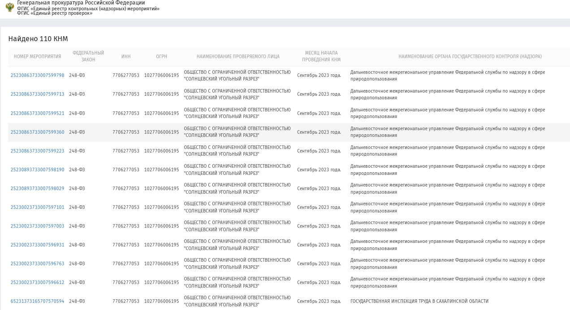570x310 pixels.
Task: Click 'Генеральная прокуратура Российской Федерации' header title
Action: 81,3
